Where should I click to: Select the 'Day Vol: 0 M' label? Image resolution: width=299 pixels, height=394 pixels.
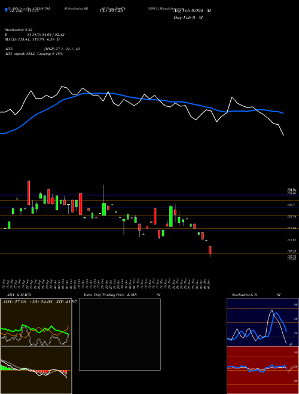click(188, 17)
